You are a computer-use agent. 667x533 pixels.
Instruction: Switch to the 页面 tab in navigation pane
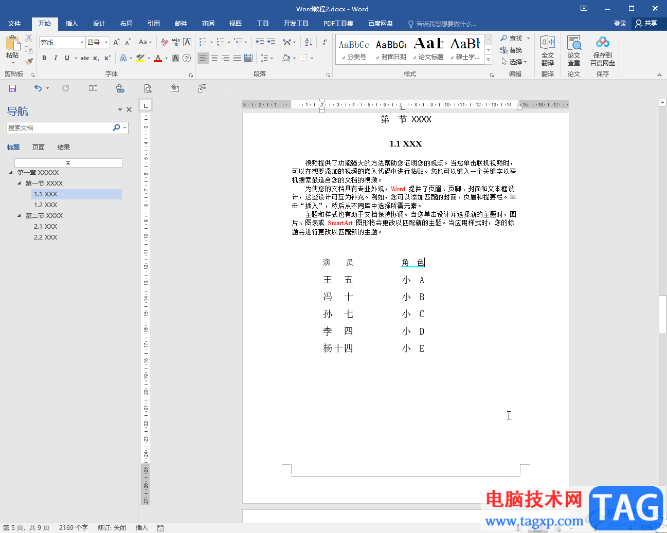(39, 147)
